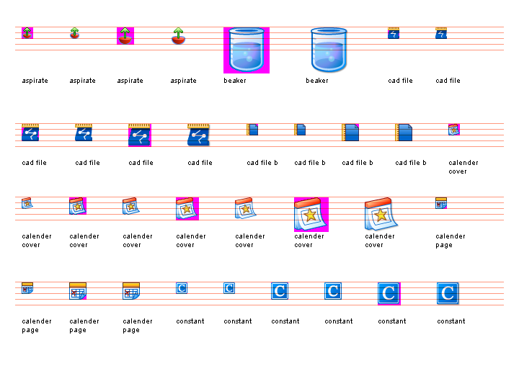The height and width of the screenshot is (371, 519).
Task: Click the largest constant icon without magenta background
Action: tap(448, 293)
